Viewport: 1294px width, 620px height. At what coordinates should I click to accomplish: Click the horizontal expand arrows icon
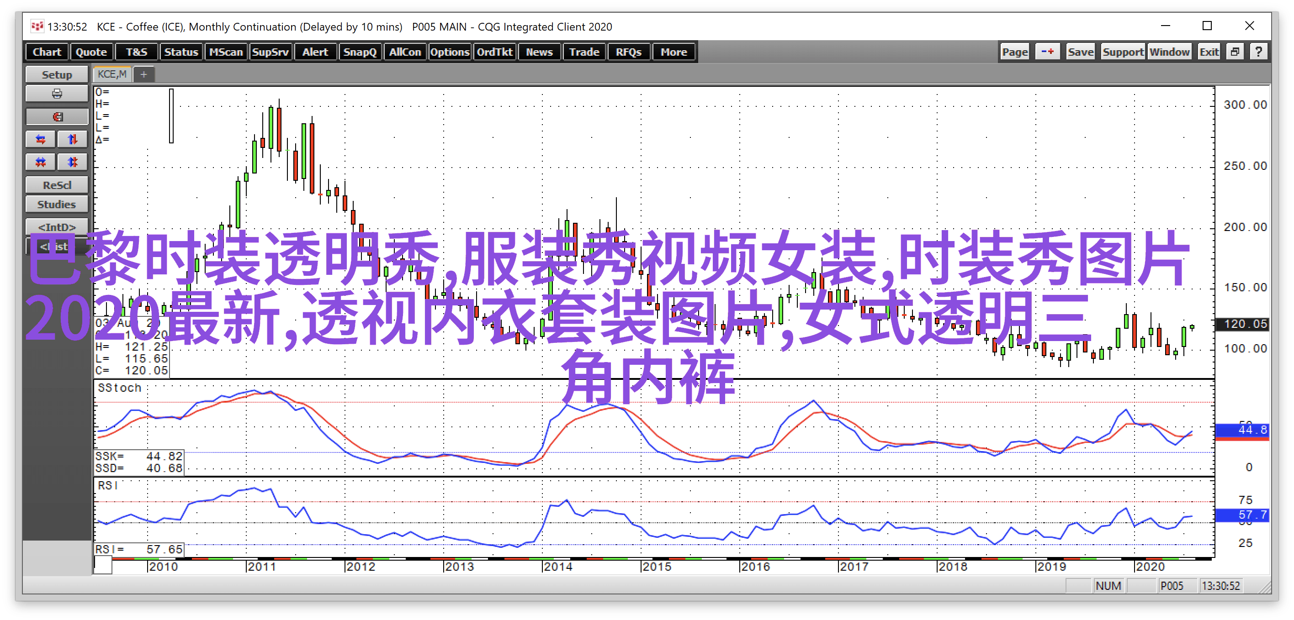point(41,140)
